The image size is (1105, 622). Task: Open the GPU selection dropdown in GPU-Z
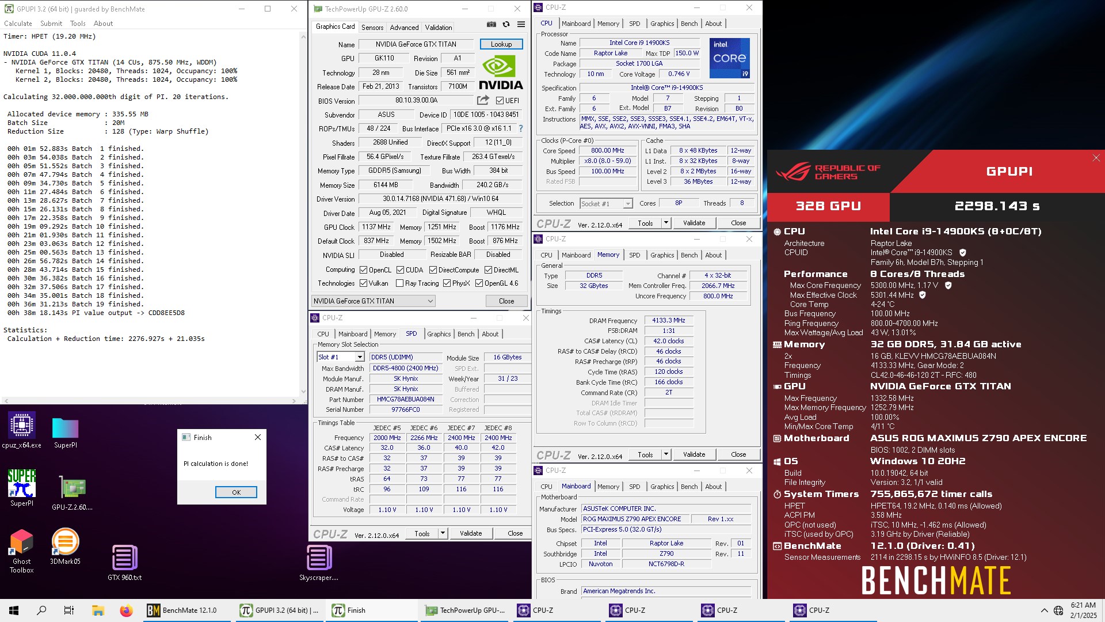click(374, 301)
